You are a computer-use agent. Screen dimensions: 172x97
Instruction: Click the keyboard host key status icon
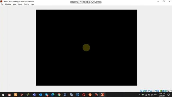click(166, 91)
